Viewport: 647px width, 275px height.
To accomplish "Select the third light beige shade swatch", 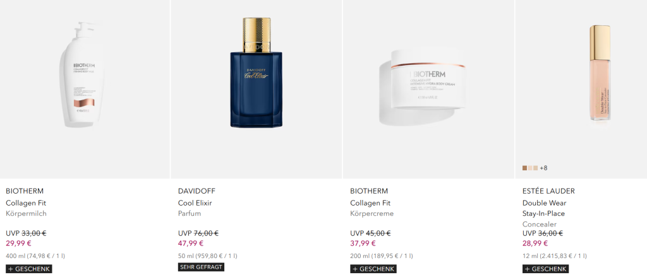I will click(536, 168).
